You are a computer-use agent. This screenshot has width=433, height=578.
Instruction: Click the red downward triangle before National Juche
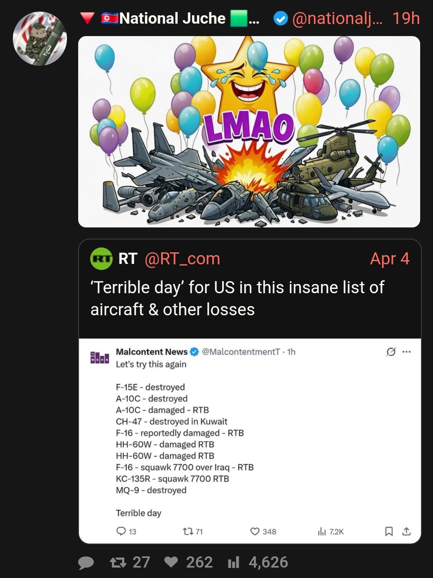coord(87,18)
